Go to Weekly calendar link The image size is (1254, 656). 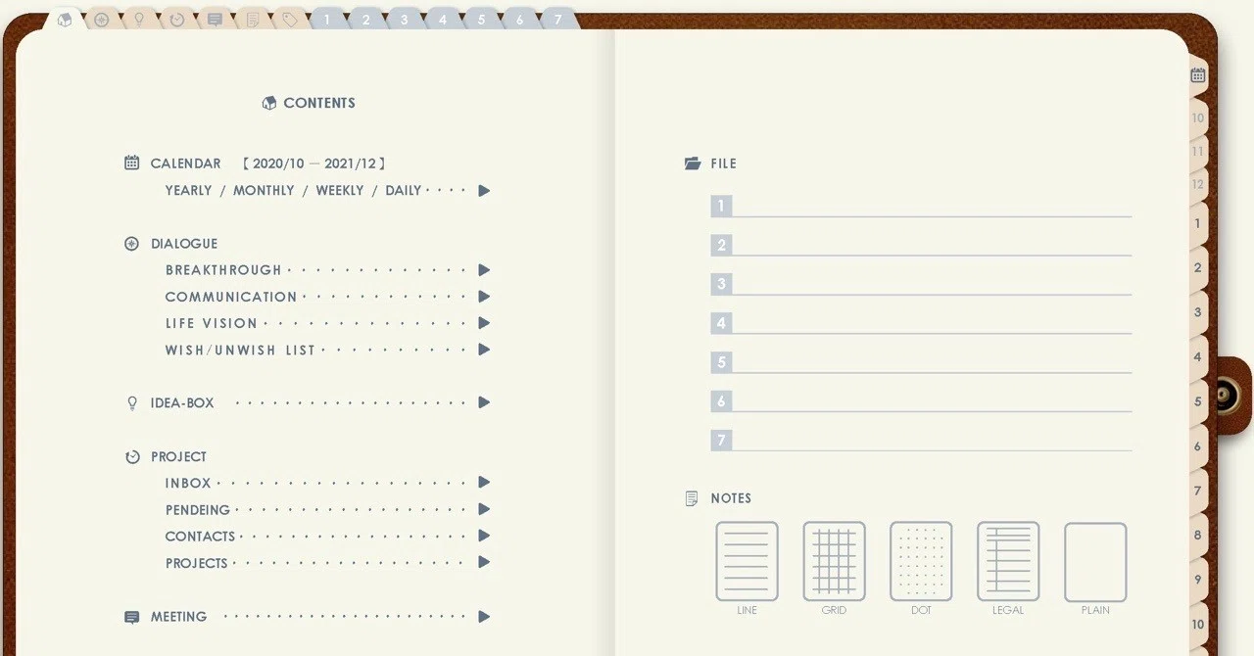(340, 191)
